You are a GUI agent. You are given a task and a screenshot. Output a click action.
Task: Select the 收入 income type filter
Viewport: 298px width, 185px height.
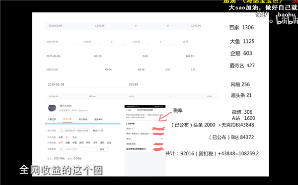pyautogui.click(x=68, y=138)
